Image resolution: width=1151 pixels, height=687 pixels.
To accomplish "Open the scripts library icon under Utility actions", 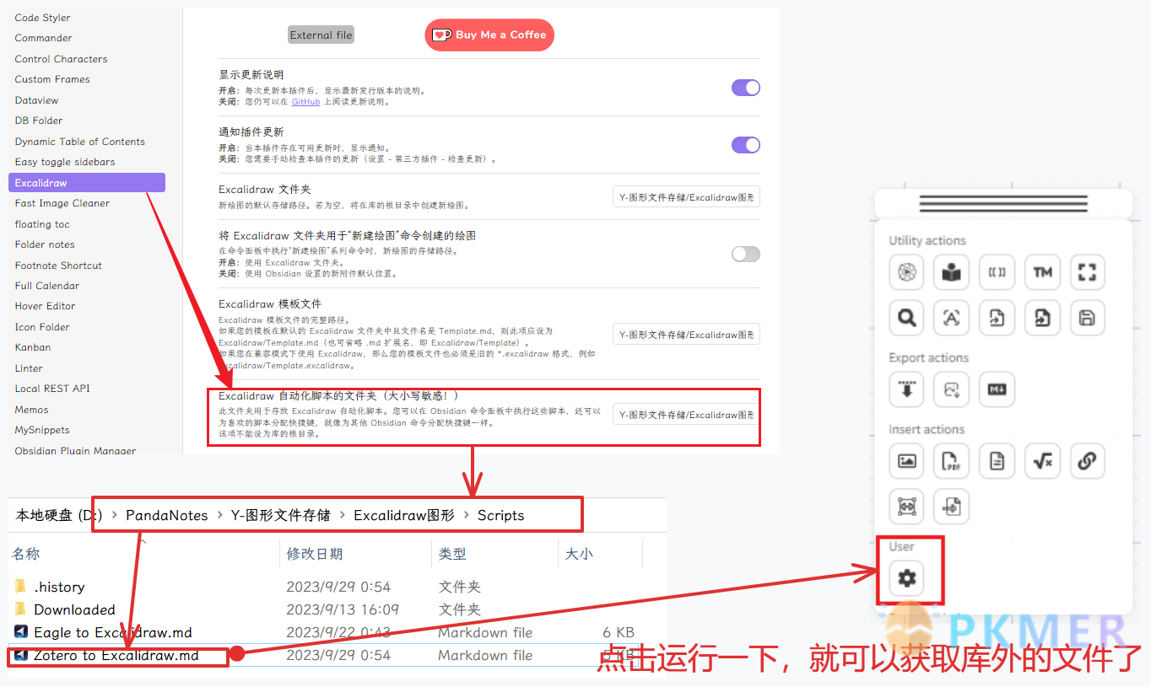I will (x=906, y=272).
